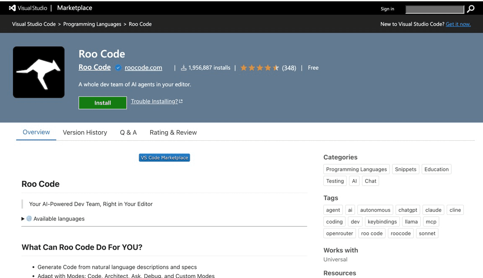Click the mcp tag

pyautogui.click(x=431, y=221)
